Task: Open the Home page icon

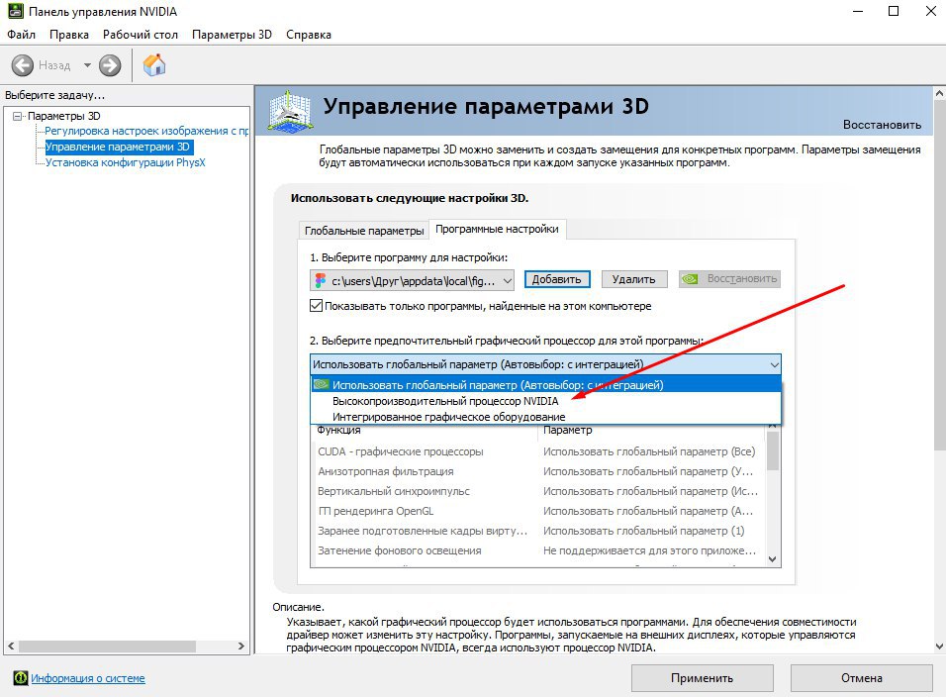Action: pos(154,64)
